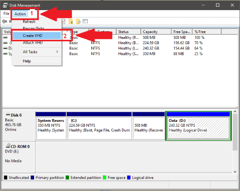The width and height of the screenshot is (240, 191).
Task: Open the Action menu
Action: (x=20, y=14)
